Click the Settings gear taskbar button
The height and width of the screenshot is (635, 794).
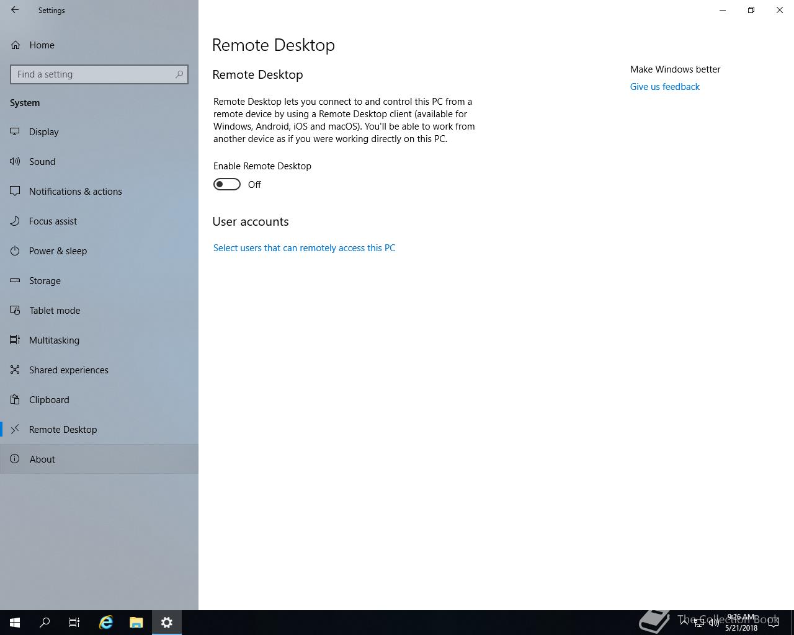click(167, 623)
